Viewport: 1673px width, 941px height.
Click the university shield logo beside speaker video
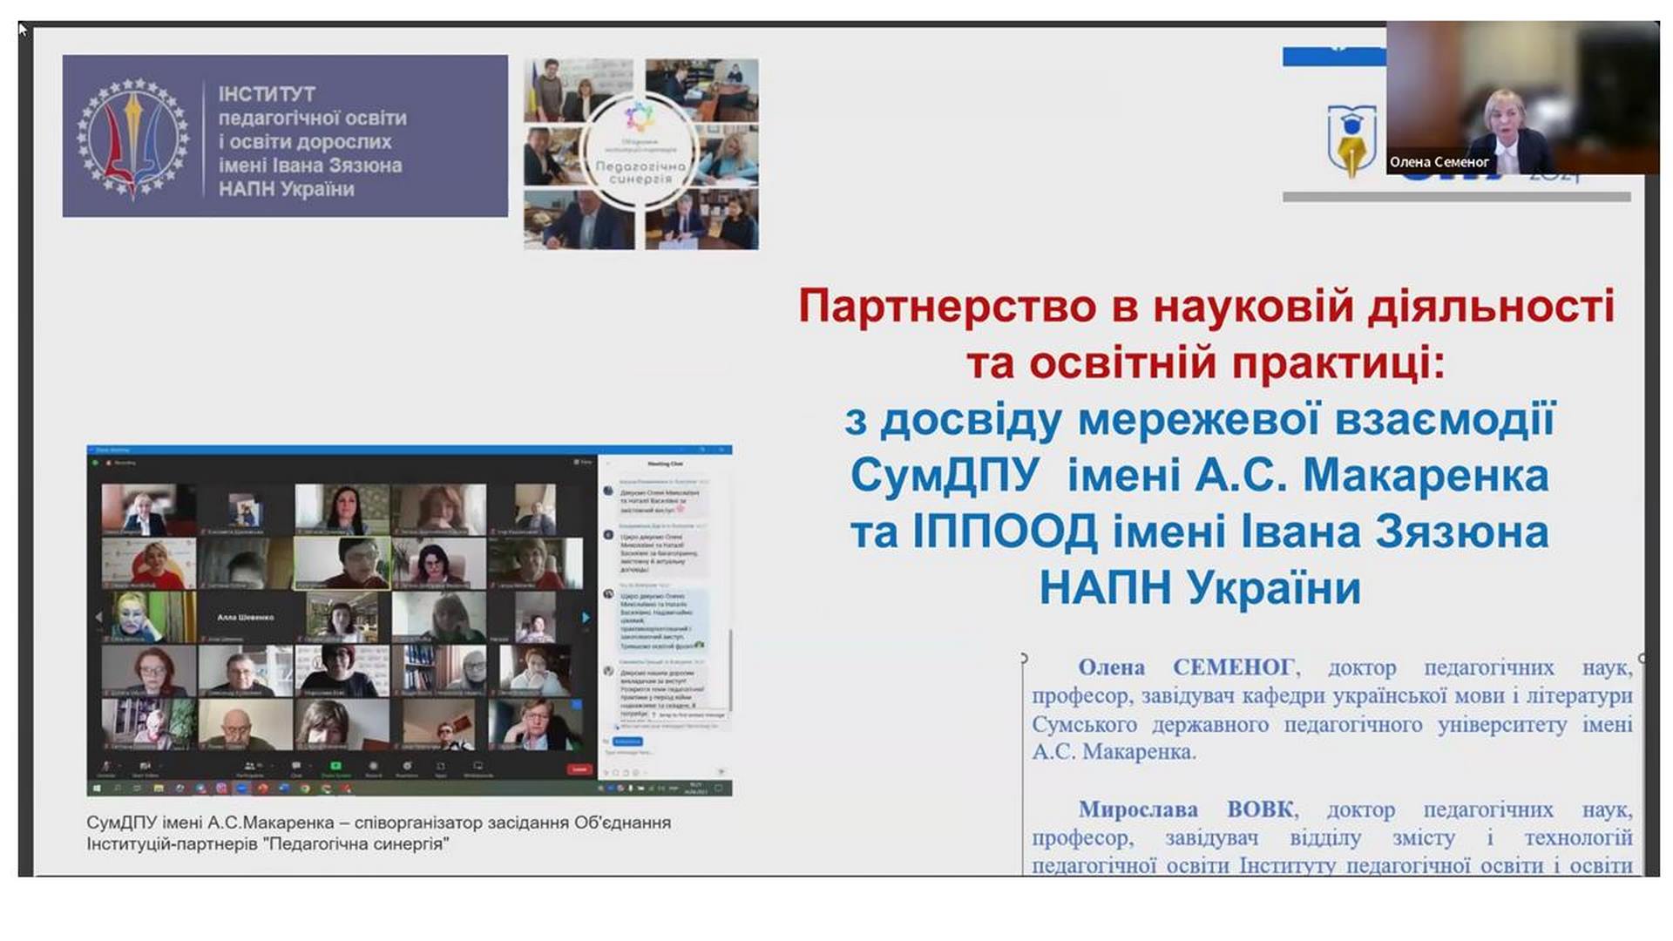pos(1351,140)
